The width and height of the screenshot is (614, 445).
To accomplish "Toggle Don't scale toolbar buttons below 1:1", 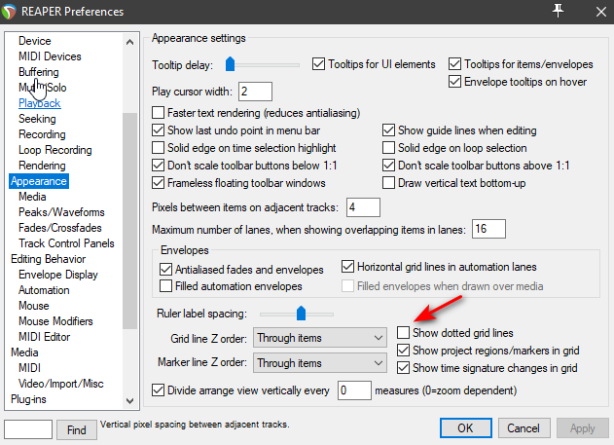I will pyautogui.click(x=158, y=166).
